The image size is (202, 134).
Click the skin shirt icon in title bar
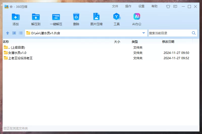(x=168, y=7)
